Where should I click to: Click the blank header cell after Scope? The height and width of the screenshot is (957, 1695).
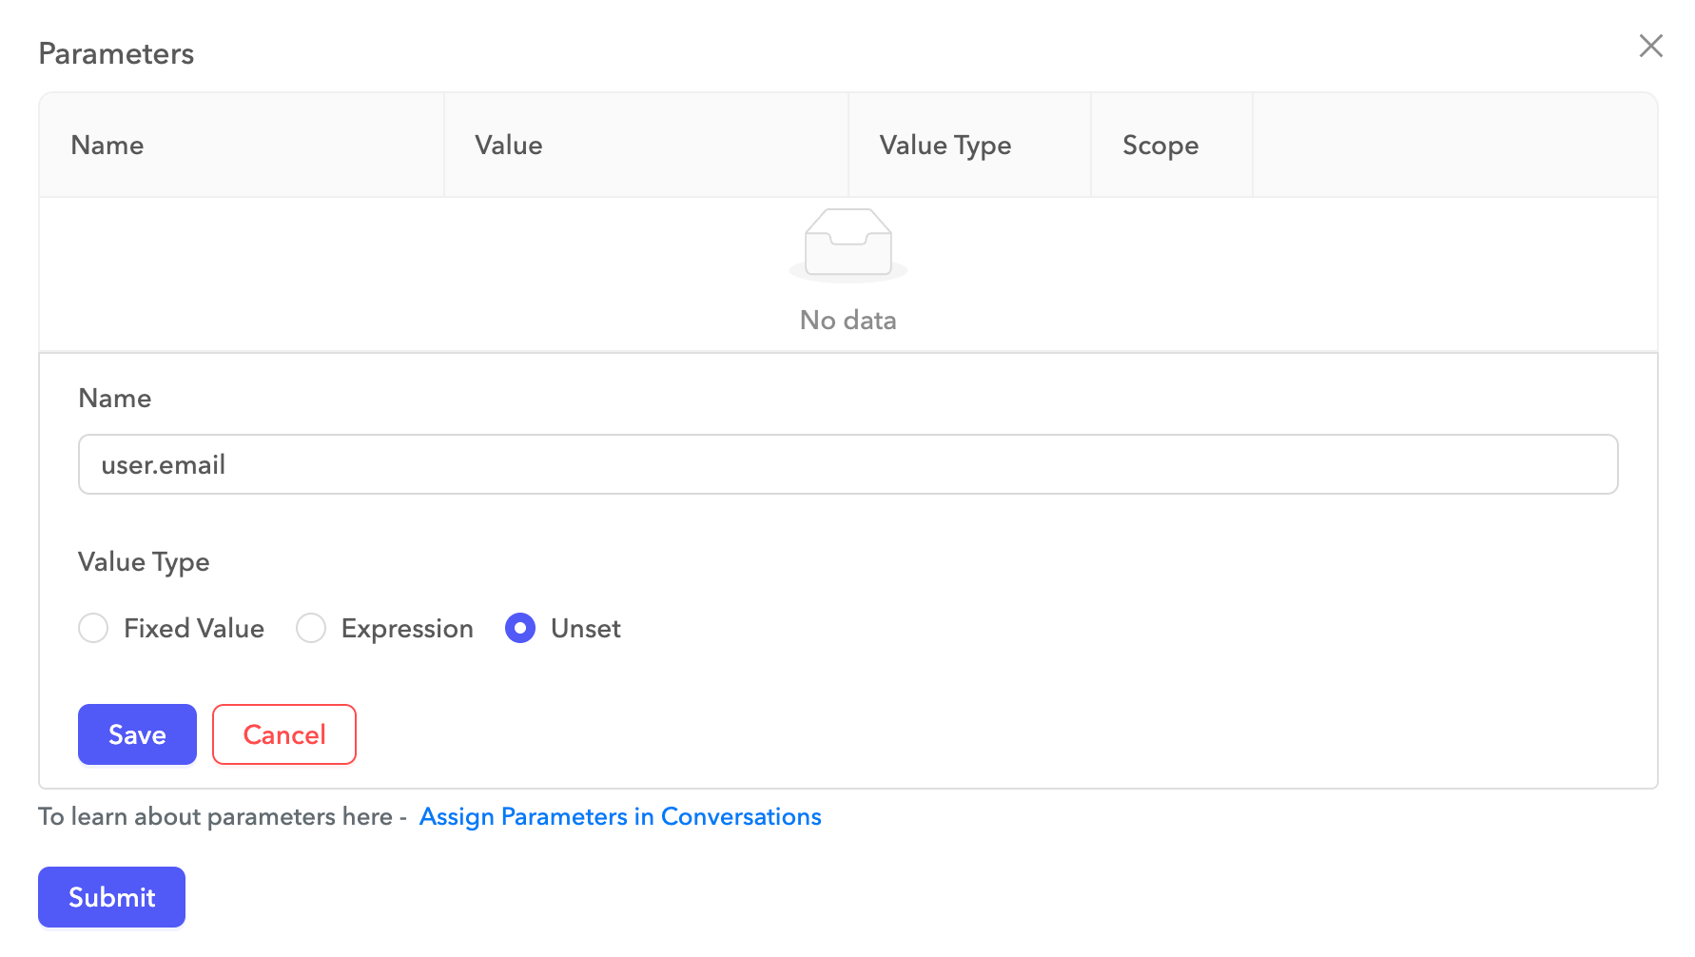click(1453, 146)
